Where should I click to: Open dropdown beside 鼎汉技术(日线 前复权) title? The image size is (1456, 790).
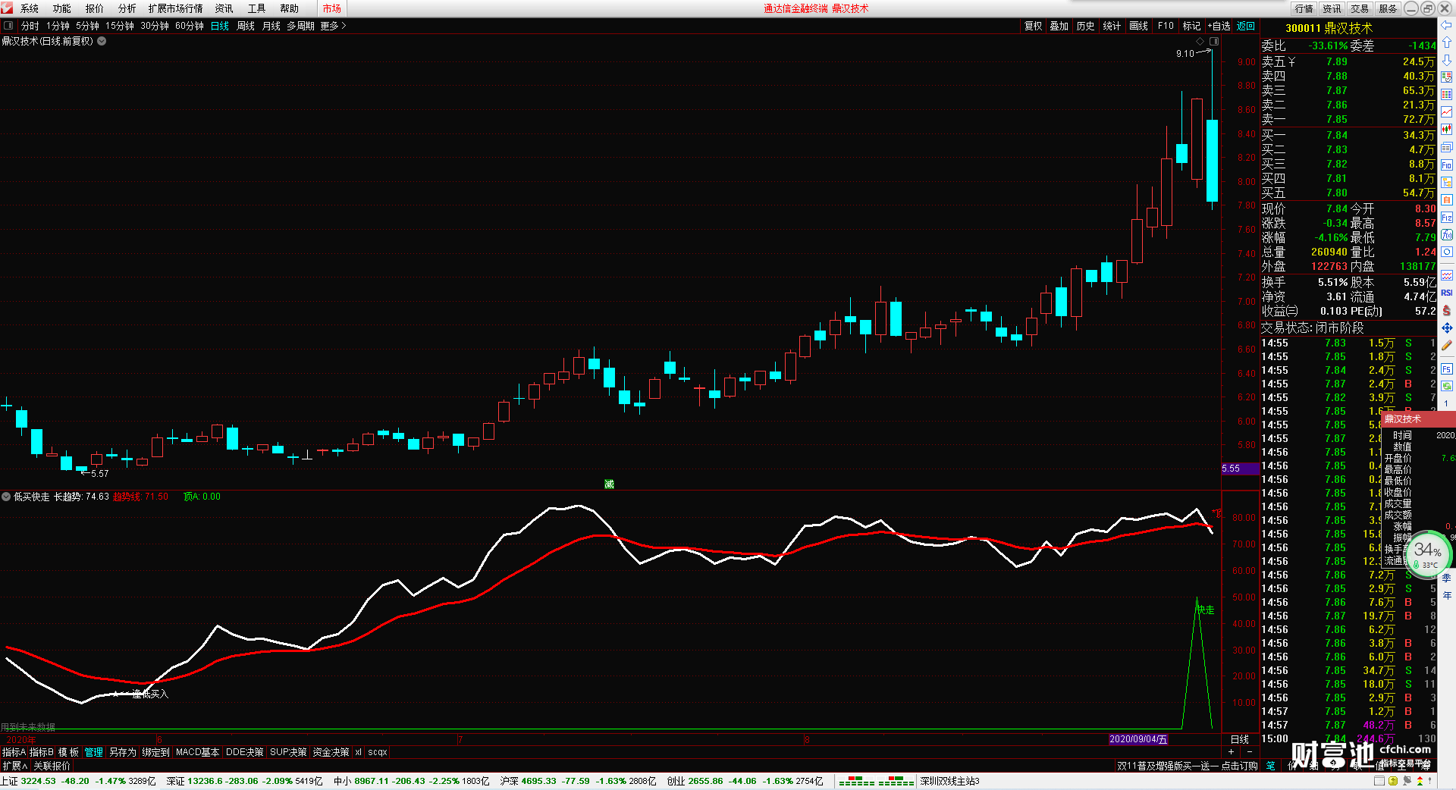click(x=102, y=41)
